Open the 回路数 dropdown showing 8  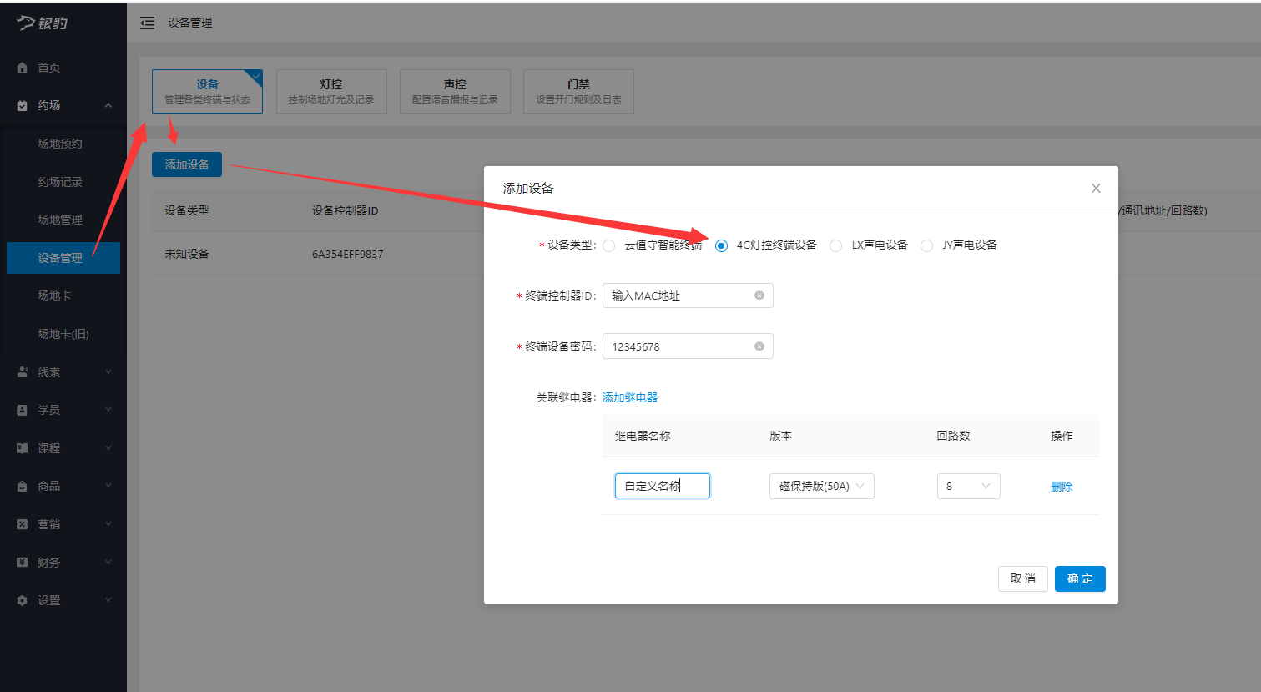[968, 486]
